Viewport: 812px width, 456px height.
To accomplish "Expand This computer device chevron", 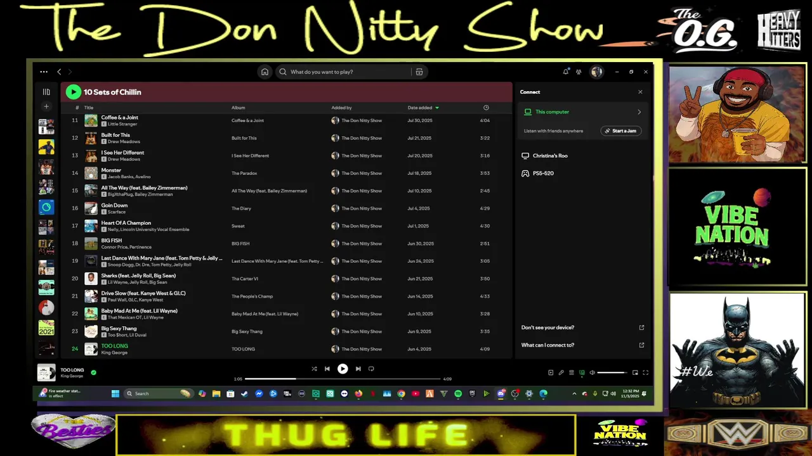I will 639,112.
